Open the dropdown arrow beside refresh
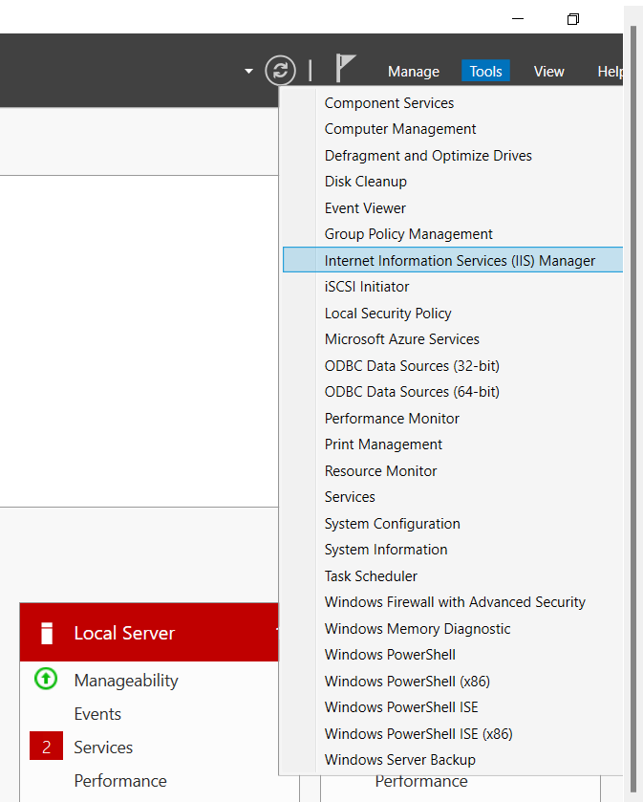The height and width of the screenshot is (802, 643). coord(249,71)
